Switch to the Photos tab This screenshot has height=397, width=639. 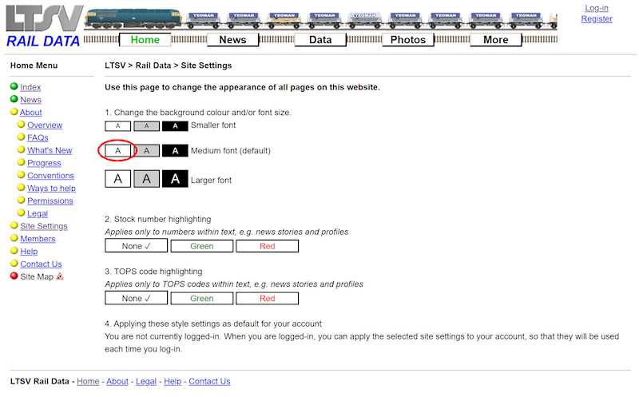pyautogui.click(x=408, y=40)
